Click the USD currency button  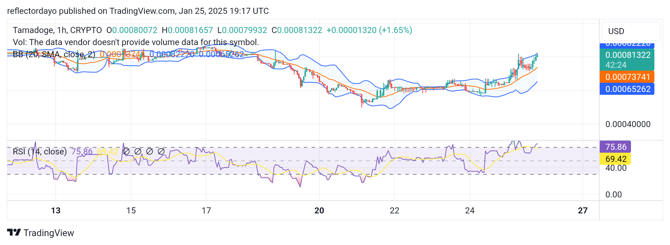[631, 31]
